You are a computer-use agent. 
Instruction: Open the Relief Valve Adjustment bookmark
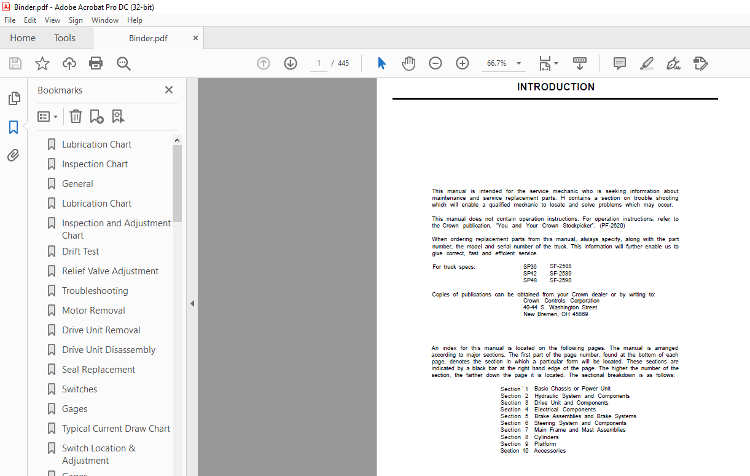coord(110,271)
